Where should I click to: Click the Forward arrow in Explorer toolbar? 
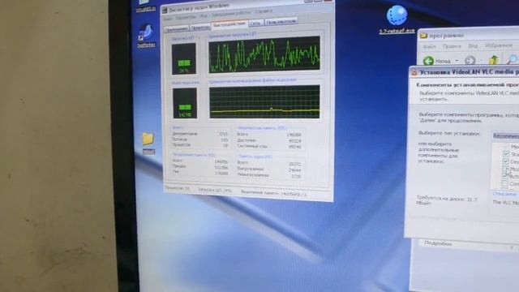pos(470,60)
